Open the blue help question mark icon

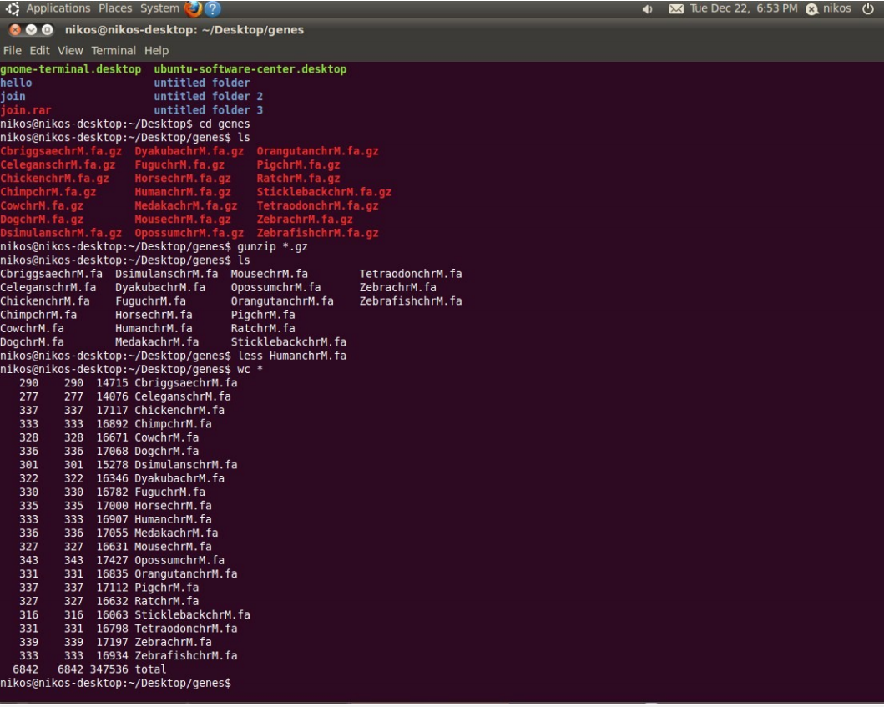point(213,9)
